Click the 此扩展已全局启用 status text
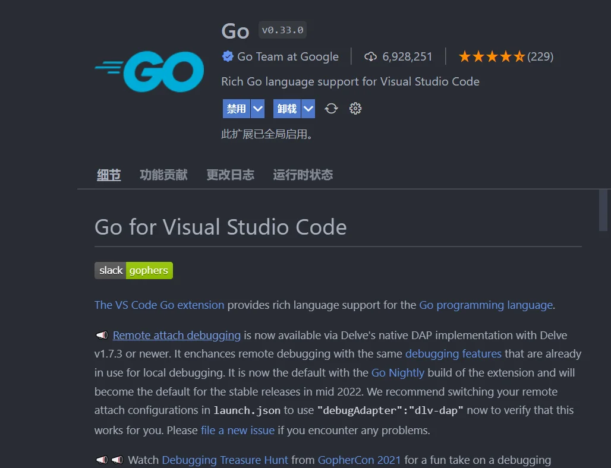The image size is (611, 468). point(266,134)
